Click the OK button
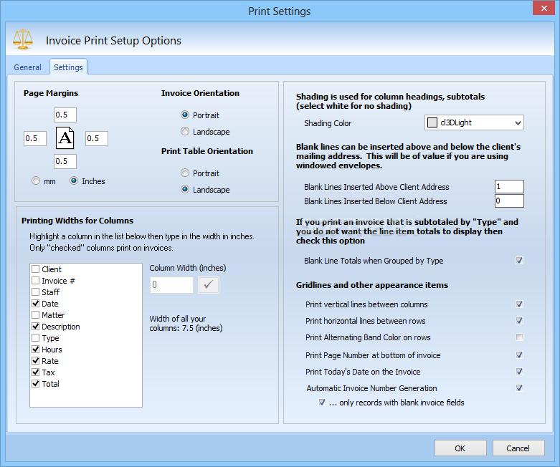Screen dimensions: 560x467 coord(460,448)
